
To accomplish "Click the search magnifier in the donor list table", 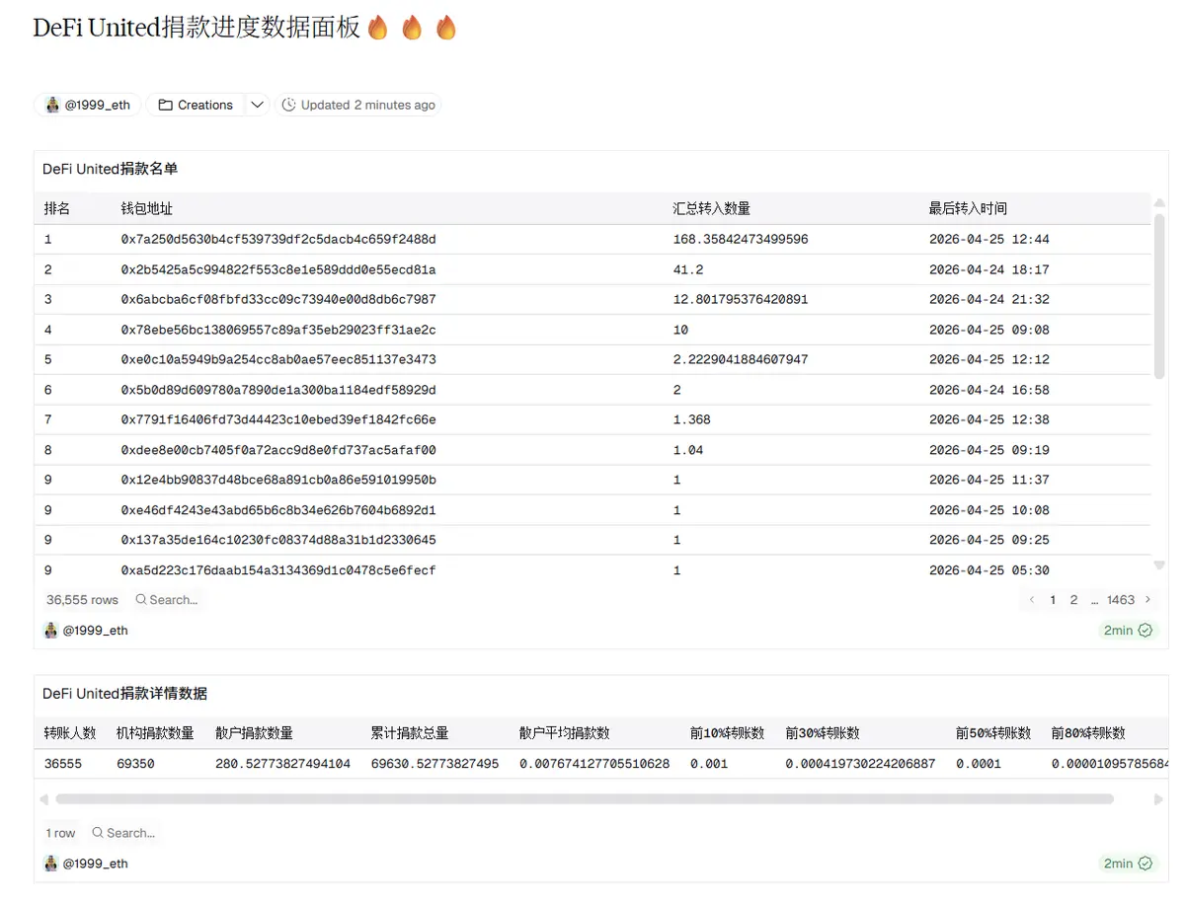I will pyautogui.click(x=141, y=600).
